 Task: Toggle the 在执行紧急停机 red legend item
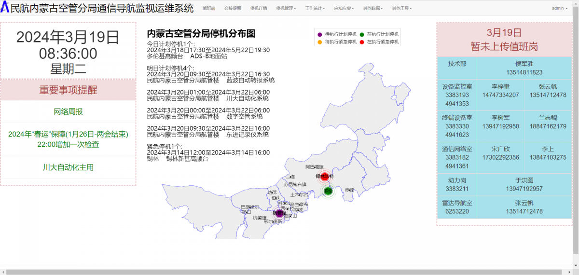pyautogui.click(x=379, y=42)
